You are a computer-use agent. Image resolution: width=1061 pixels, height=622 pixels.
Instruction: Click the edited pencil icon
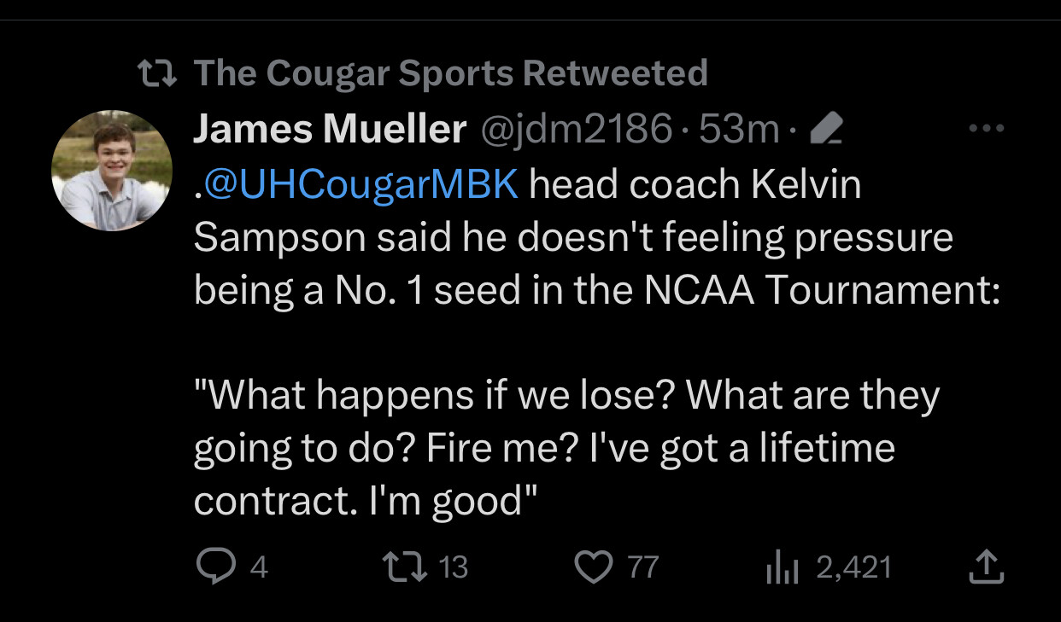(824, 130)
